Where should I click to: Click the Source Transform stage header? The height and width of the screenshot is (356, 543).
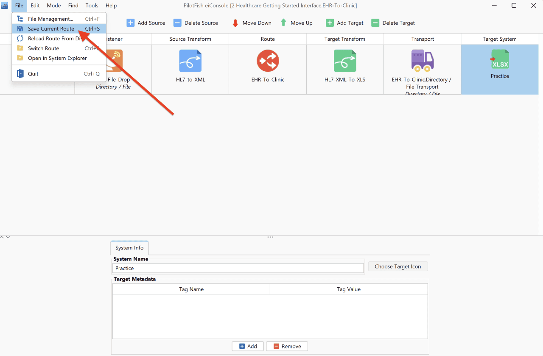[190, 39]
